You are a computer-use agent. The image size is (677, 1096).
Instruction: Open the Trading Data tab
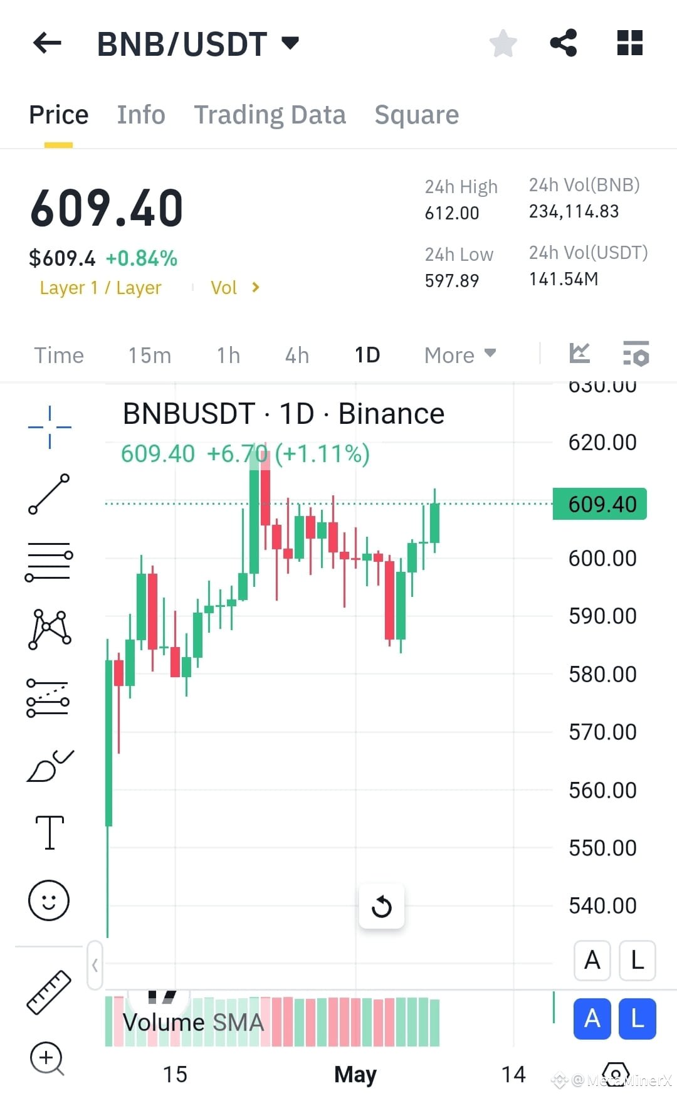point(270,115)
